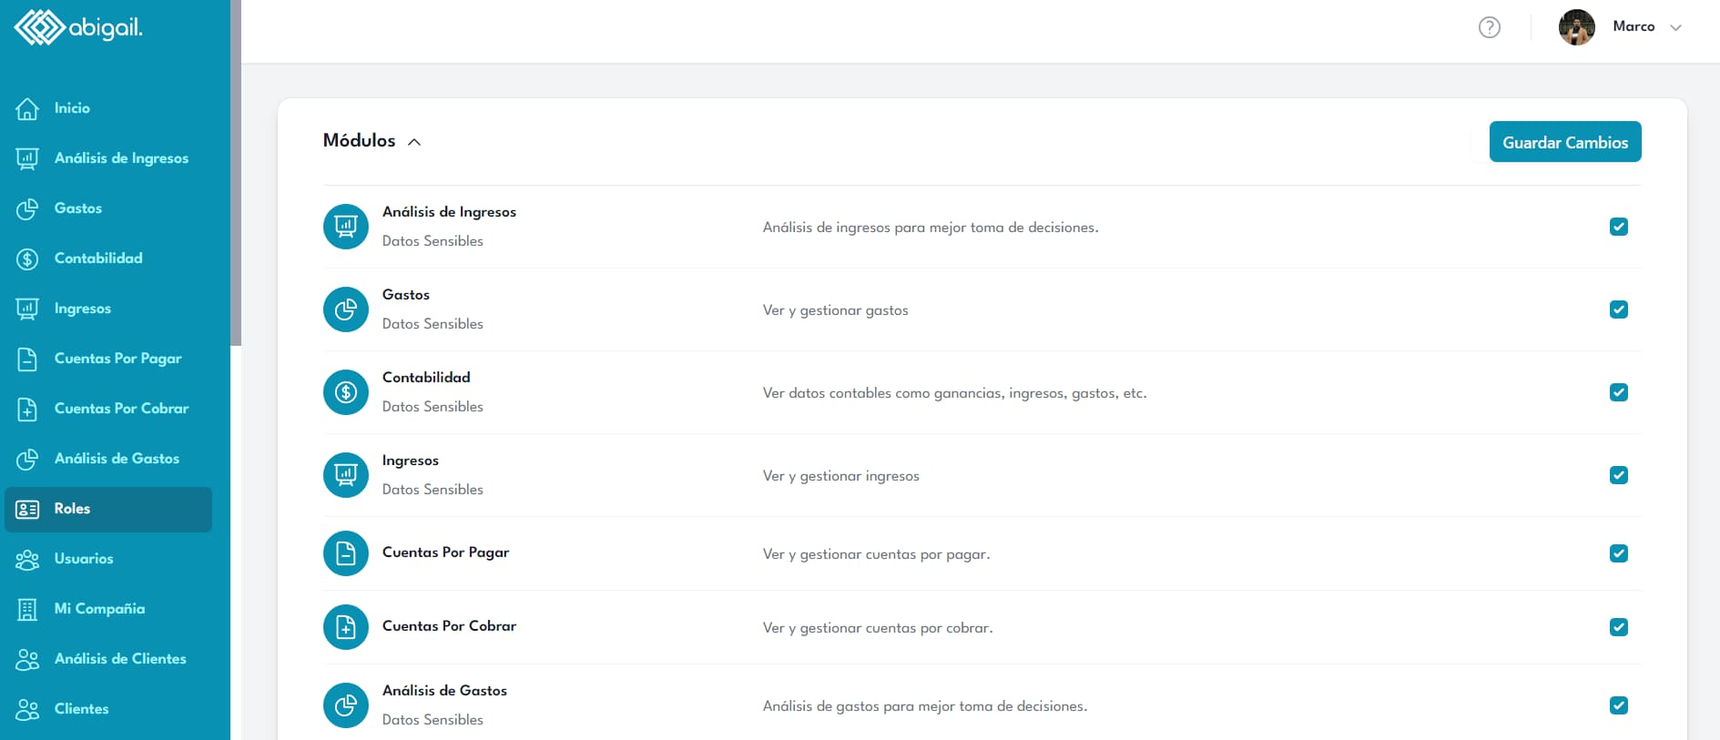The width and height of the screenshot is (1720, 740).
Task: Click 'Ver y gestionar ingresos' description
Action: click(x=841, y=476)
